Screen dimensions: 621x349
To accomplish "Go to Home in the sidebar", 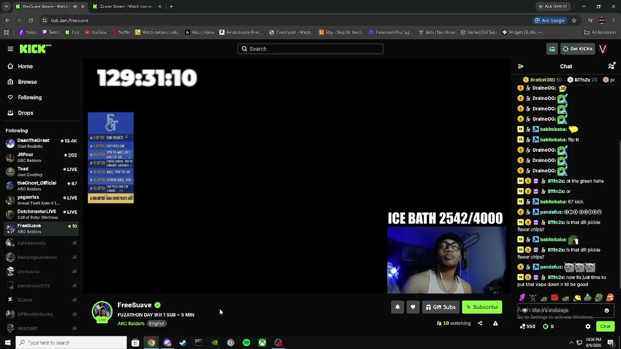I will (41, 66).
